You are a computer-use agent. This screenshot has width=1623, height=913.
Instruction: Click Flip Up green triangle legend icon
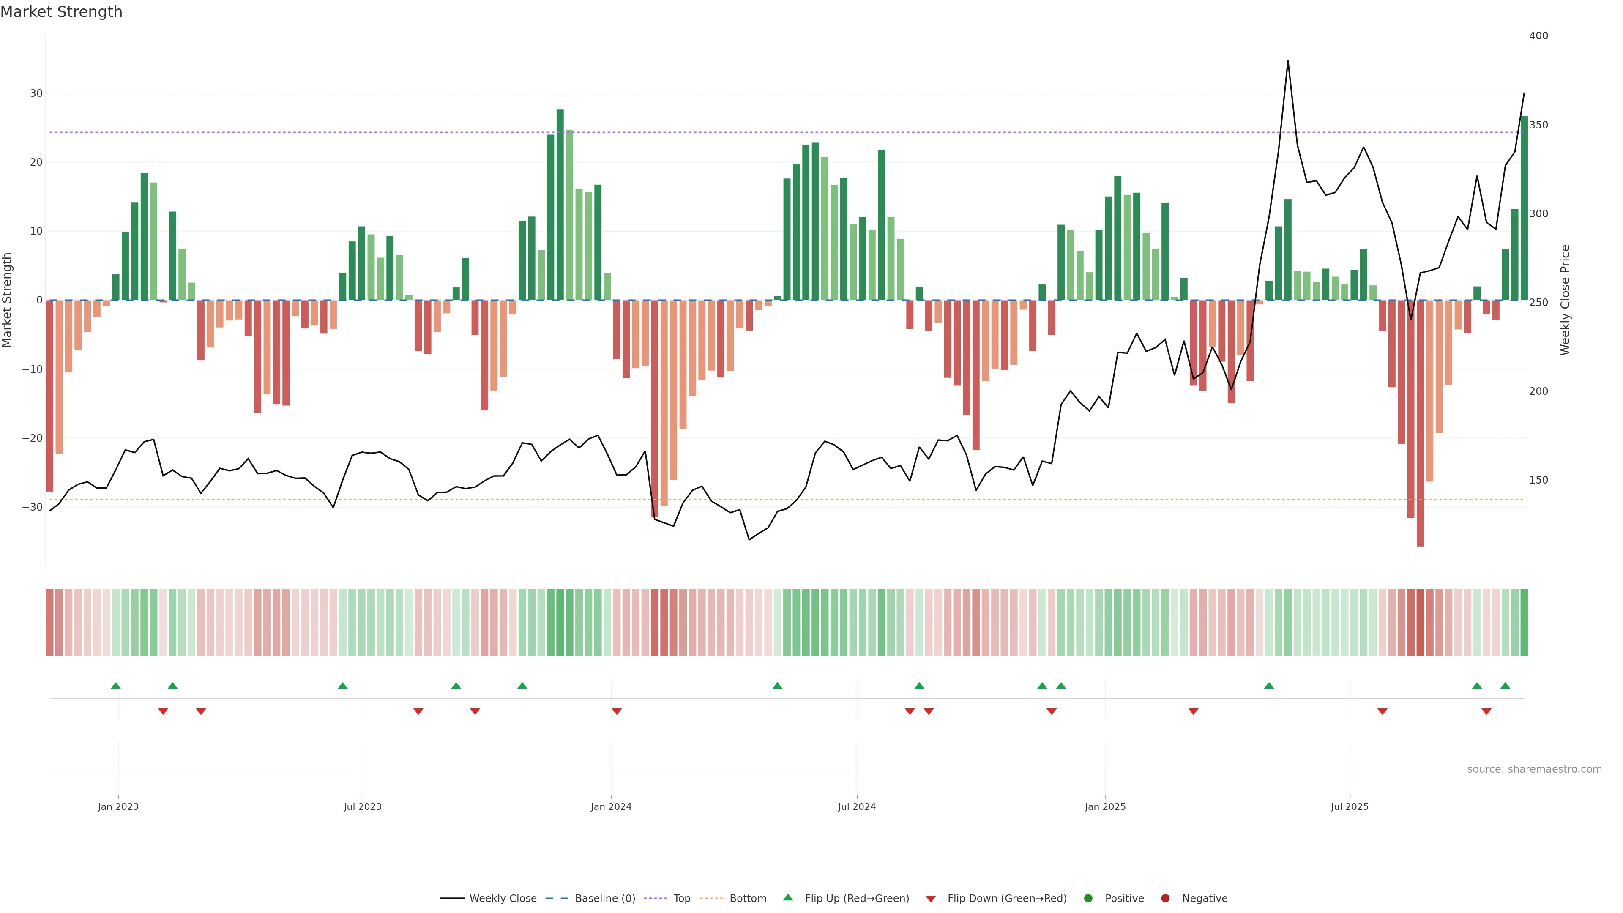click(787, 898)
